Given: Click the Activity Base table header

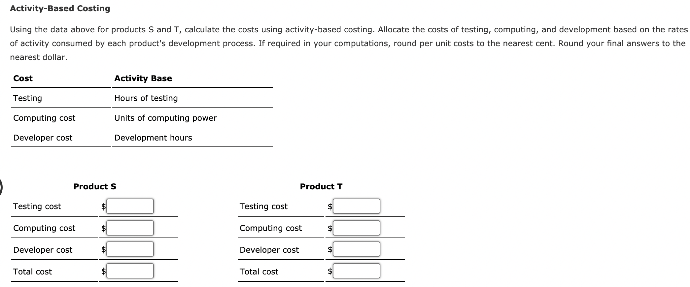Looking at the screenshot, I should (143, 78).
